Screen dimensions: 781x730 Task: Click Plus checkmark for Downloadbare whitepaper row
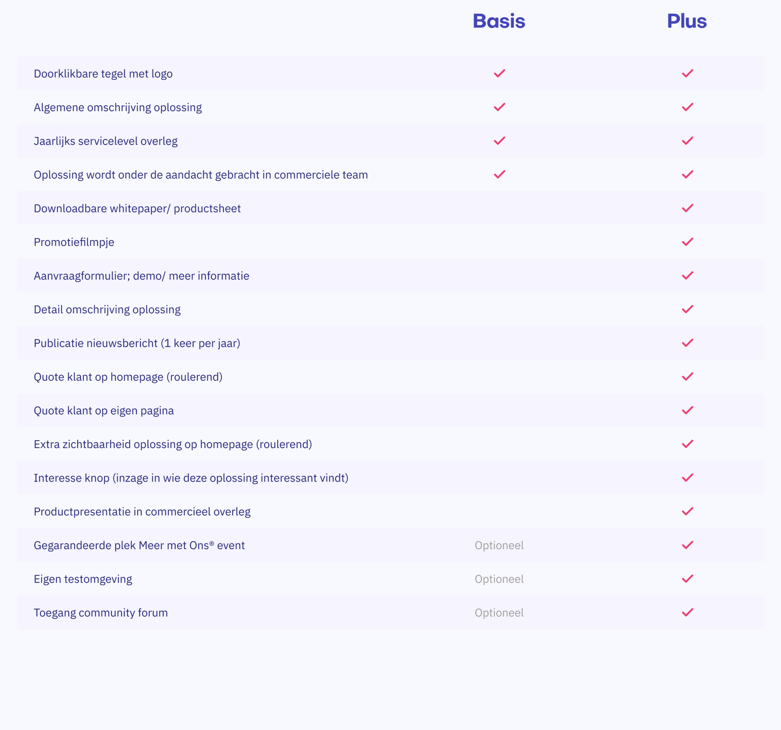point(687,208)
